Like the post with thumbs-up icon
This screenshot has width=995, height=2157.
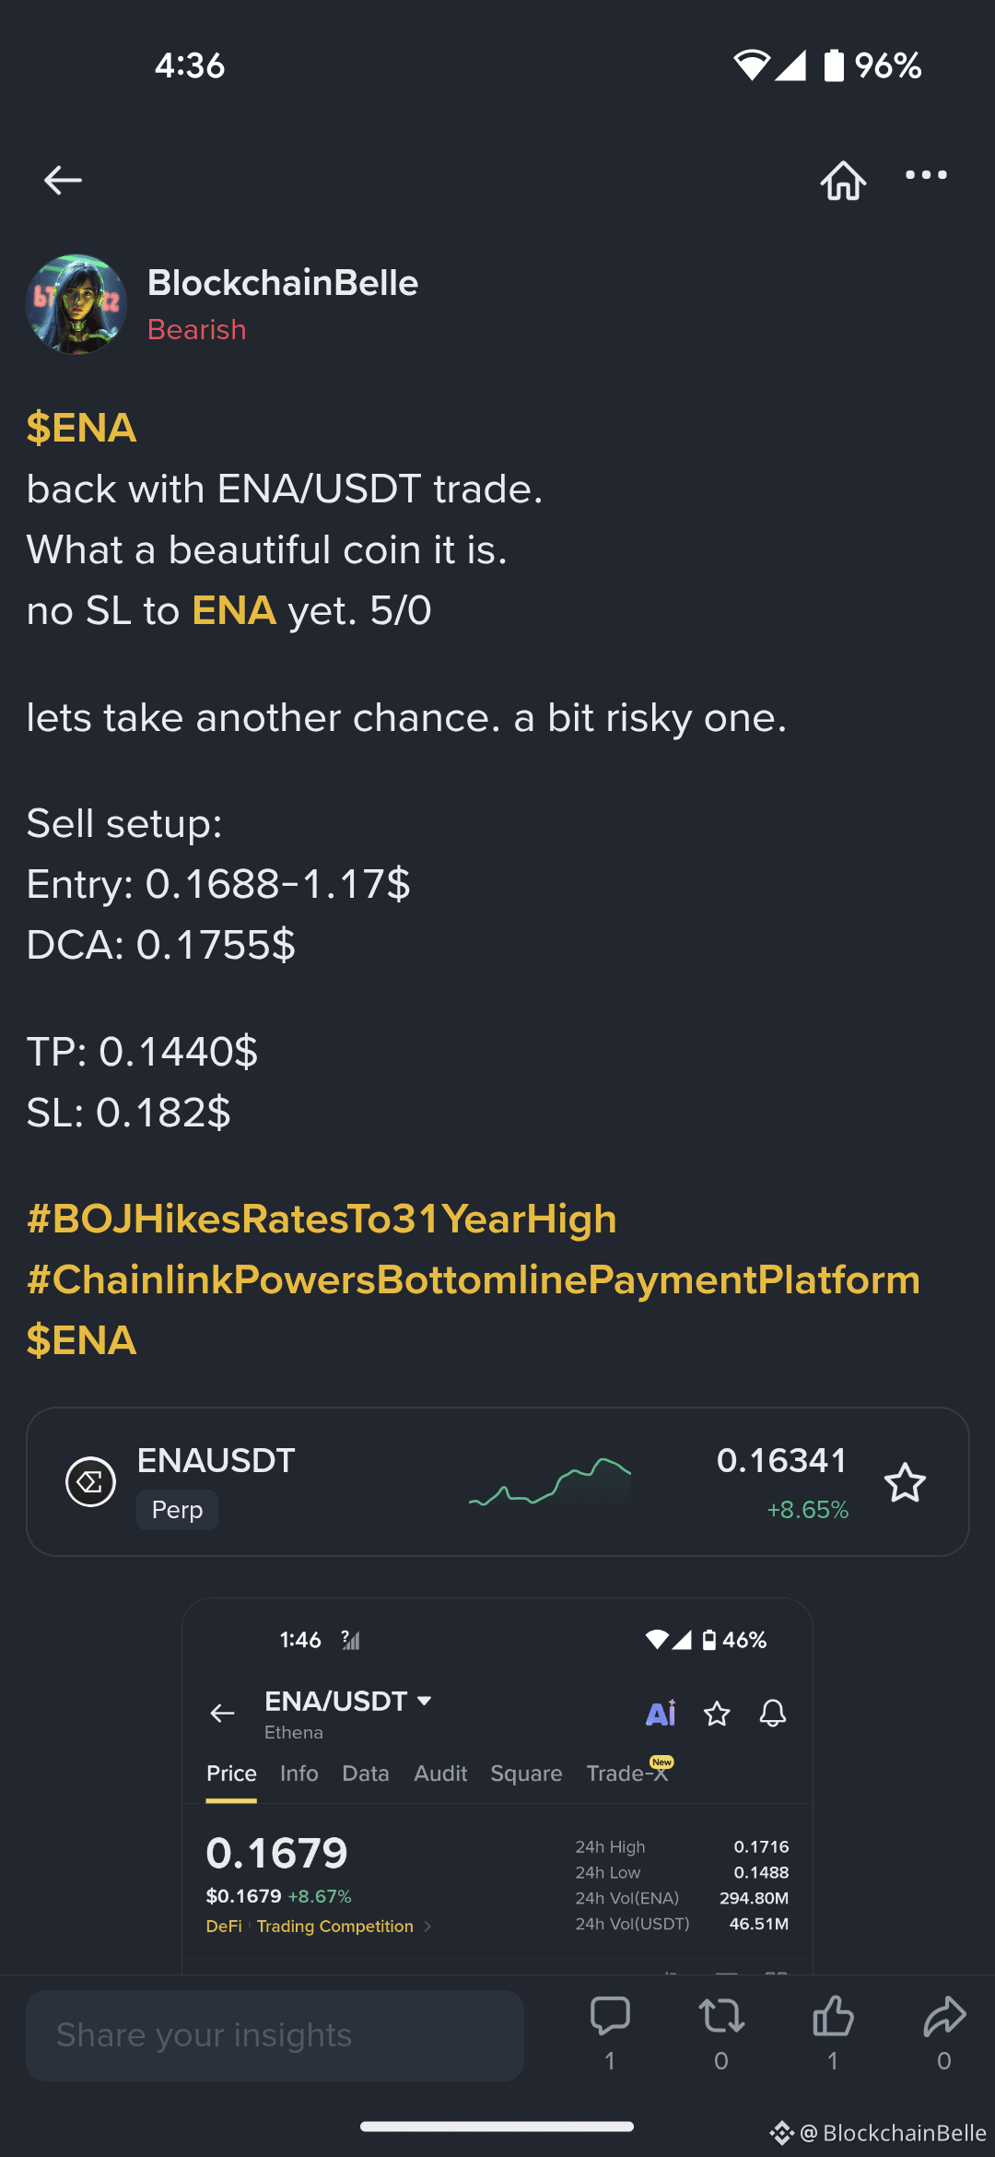[833, 2016]
